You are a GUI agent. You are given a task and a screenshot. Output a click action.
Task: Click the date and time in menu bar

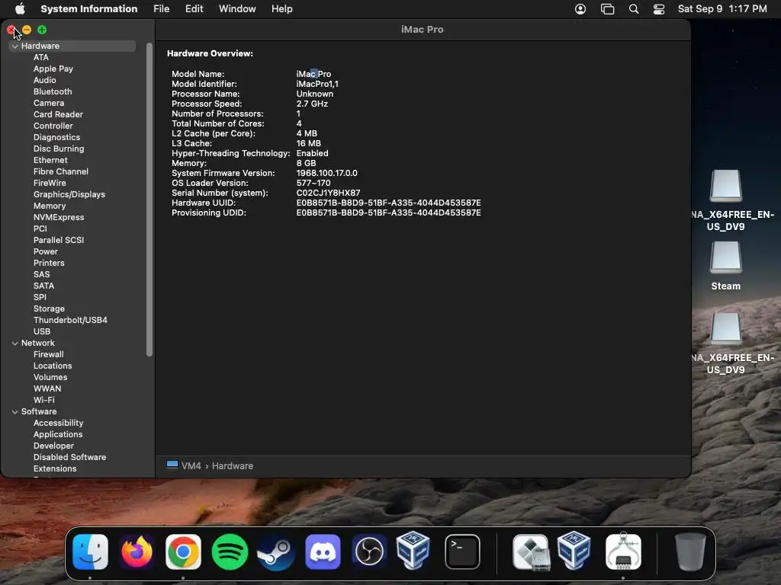click(x=722, y=9)
